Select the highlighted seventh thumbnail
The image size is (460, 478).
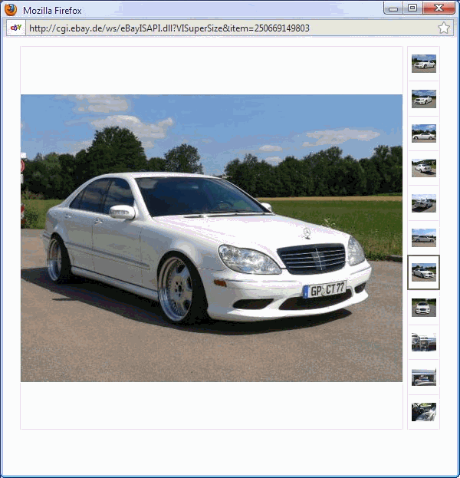[x=424, y=272]
